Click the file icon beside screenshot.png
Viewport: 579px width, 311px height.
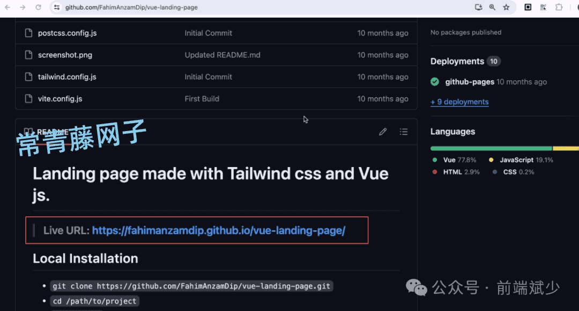pos(28,55)
